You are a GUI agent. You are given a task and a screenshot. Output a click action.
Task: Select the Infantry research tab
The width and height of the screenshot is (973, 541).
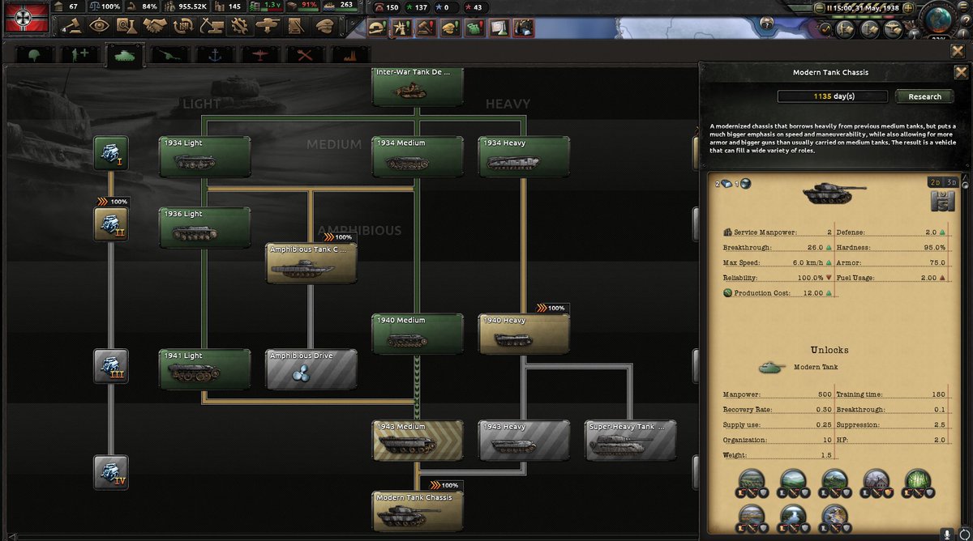pos(36,55)
